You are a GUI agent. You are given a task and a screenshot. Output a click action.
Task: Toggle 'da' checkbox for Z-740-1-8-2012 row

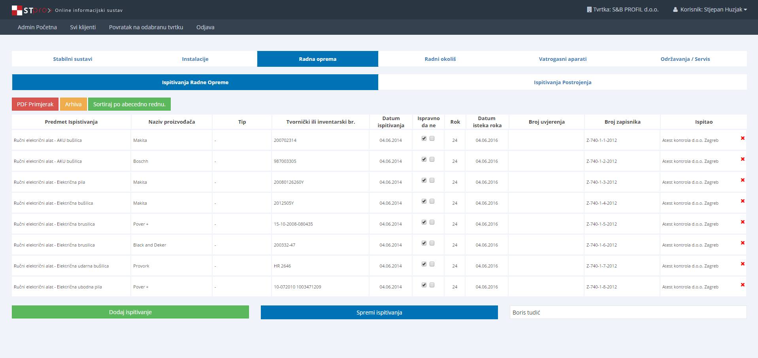(424, 285)
